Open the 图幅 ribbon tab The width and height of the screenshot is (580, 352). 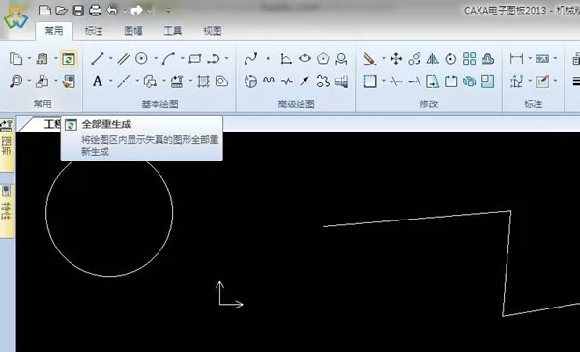[133, 31]
